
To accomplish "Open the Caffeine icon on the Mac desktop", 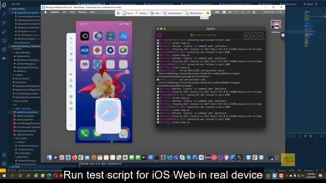I will 276,26.
